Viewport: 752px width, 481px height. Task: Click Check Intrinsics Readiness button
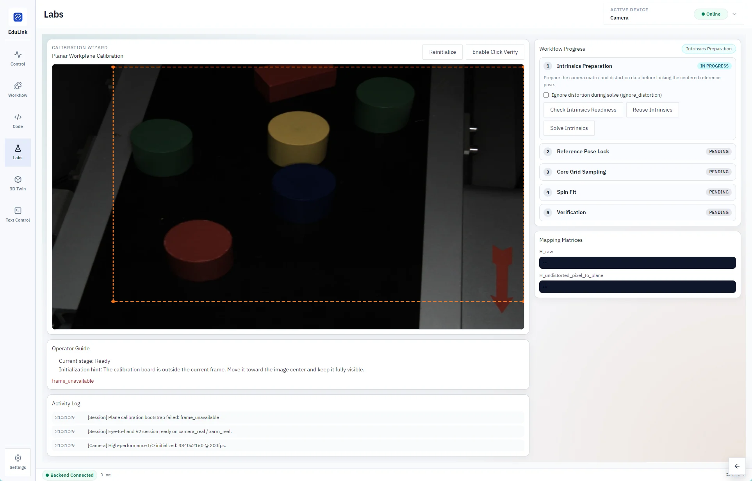point(583,110)
